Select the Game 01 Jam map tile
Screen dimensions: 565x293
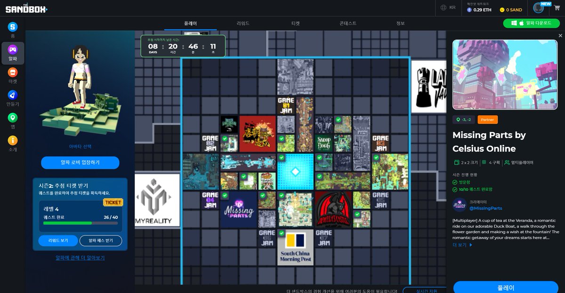(x=286, y=106)
